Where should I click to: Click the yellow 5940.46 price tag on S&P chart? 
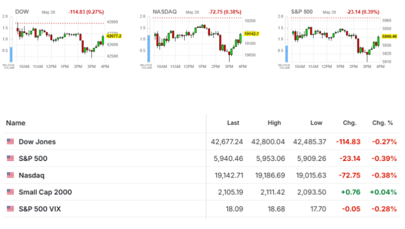pyautogui.click(x=389, y=36)
